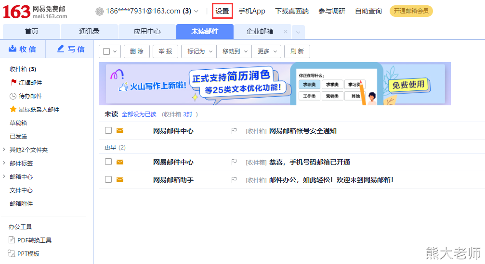Open the 标记为 dropdown
Image resolution: width=485 pixels, height=264 pixels.
click(199, 51)
